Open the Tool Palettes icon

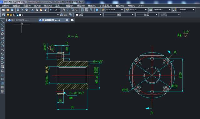pyautogui.click(x=91, y=10)
